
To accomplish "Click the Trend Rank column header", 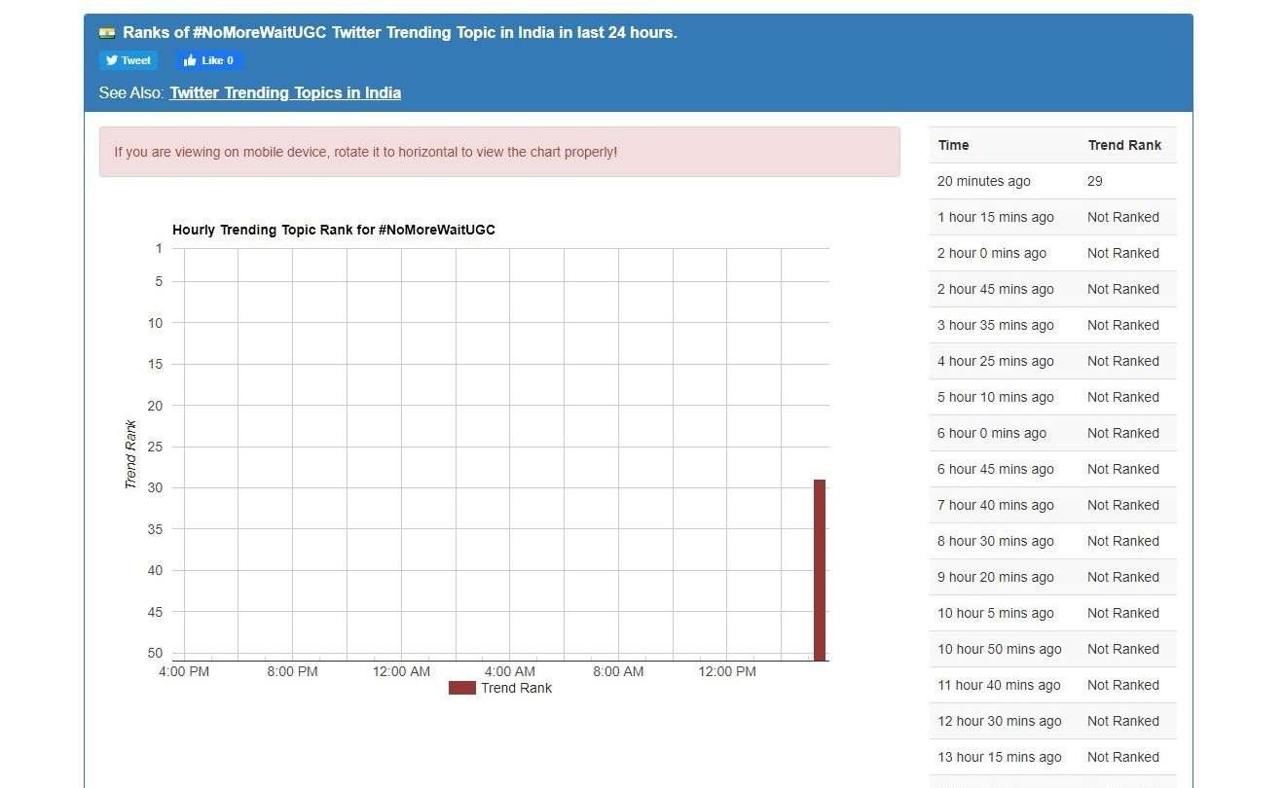I will click(1124, 145).
